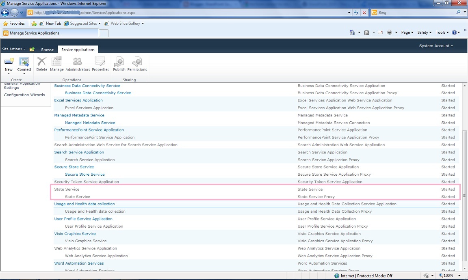Select the Search Administration Web Service row
Viewport: 468px width, 280px height.
[257, 144]
